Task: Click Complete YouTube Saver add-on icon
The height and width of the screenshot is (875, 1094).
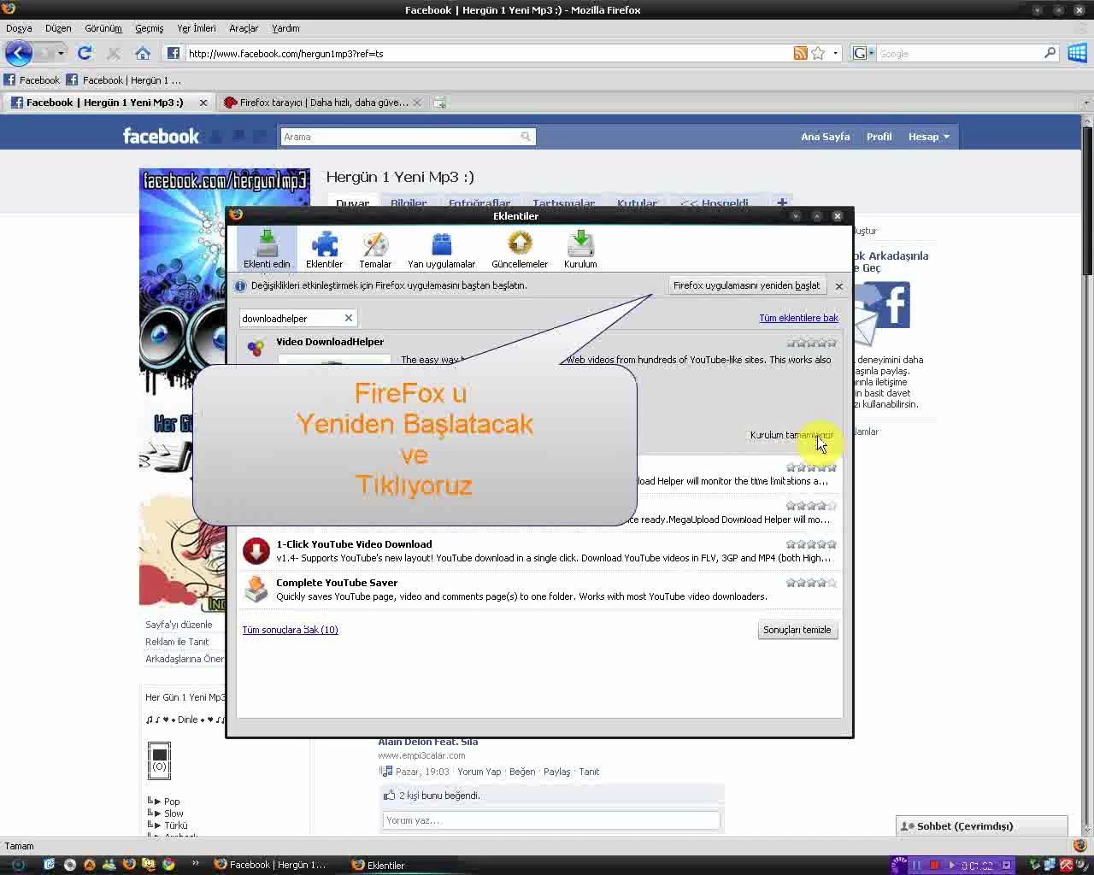Action: point(256,590)
